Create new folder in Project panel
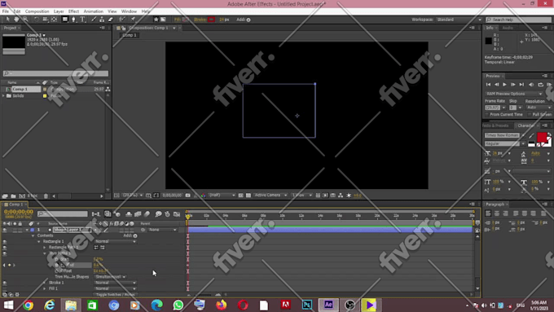554x312 pixels. tap(13, 196)
